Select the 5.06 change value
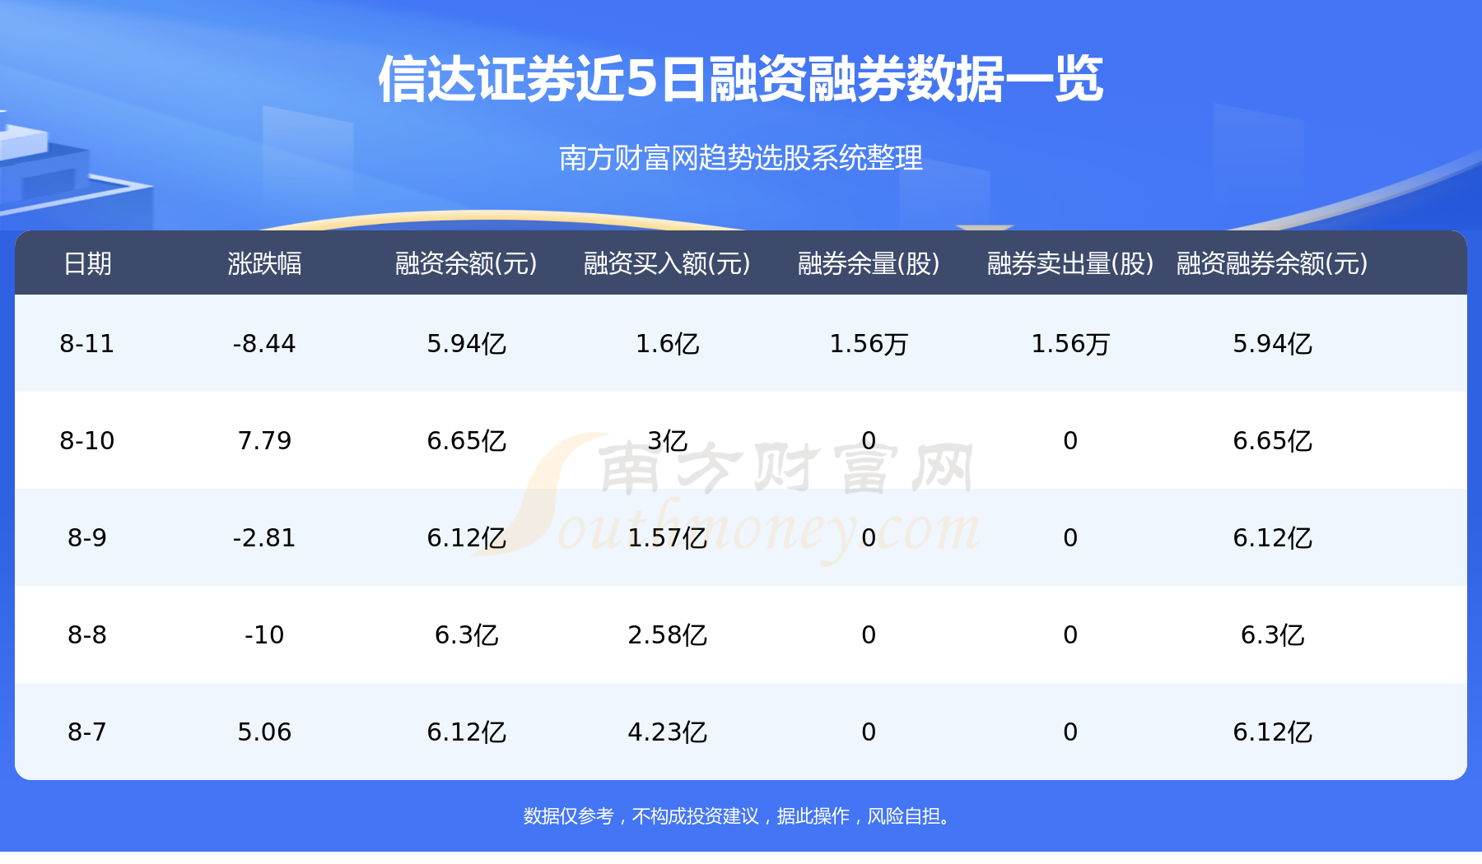1482x864 pixels. [264, 732]
